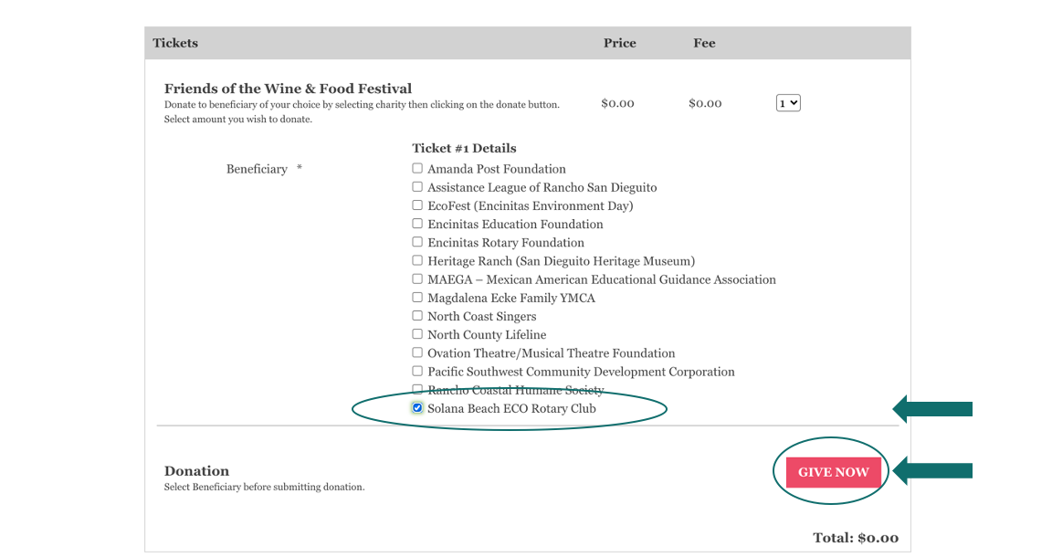Enable Encinitas Education Foundation checkbox

coord(417,224)
